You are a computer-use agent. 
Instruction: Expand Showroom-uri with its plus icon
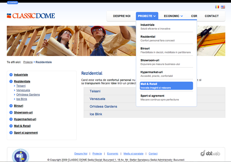click(11, 112)
